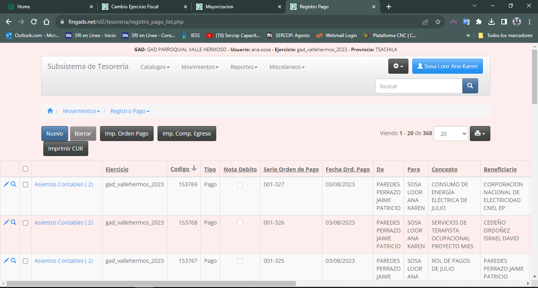Open Asientos Contables link for 153768

pyautogui.click(x=64, y=223)
